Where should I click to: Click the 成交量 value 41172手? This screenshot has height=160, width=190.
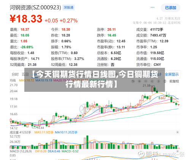tap(157, 29)
